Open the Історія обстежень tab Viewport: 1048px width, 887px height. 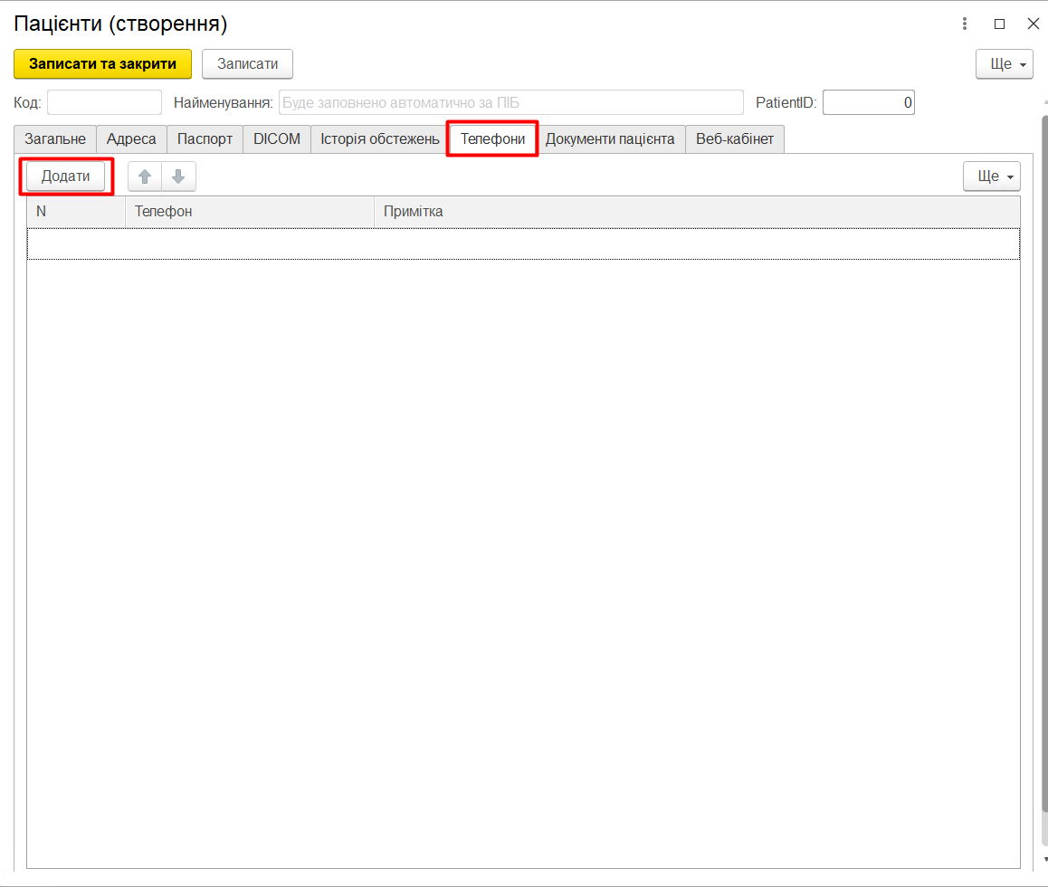pos(379,139)
